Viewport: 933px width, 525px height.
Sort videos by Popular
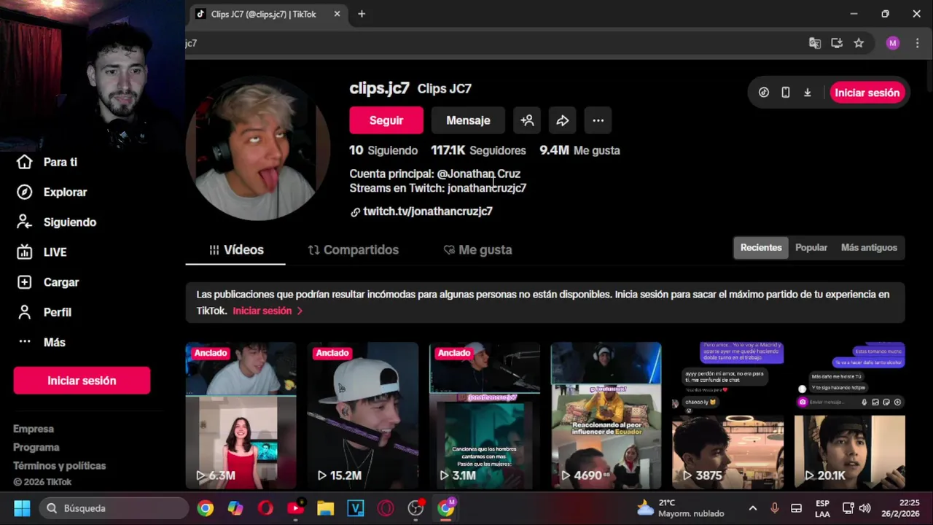click(x=811, y=247)
